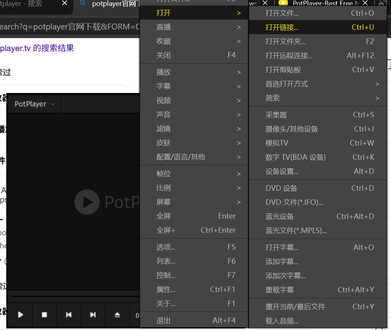Click the PotPlayer-Best Free tab favicon
This screenshot has height=330, width=391.
tap(283, 3)
